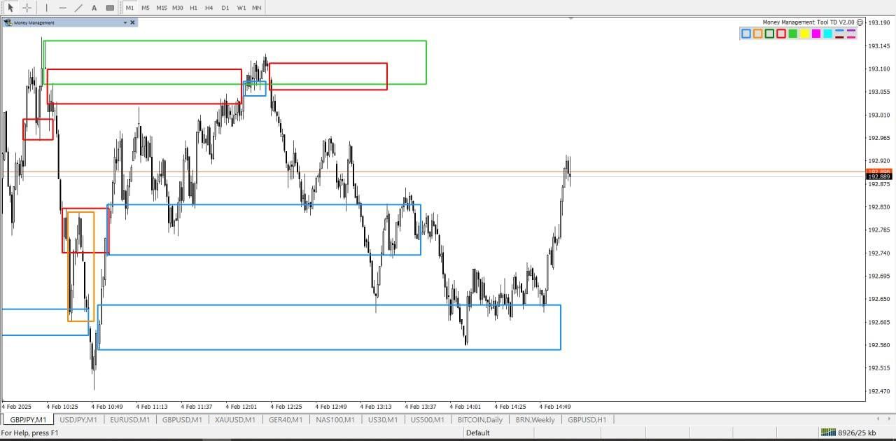
Task: Select the text label tool
Action: (x=94, y=8)
